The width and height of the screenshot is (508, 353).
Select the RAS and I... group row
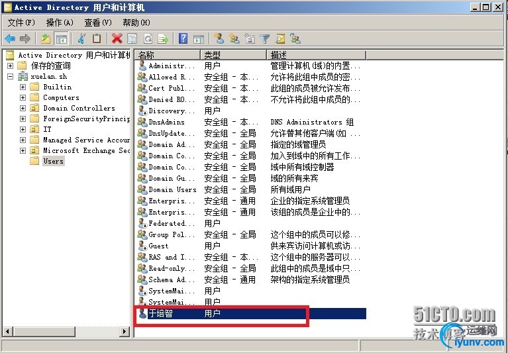250,257
